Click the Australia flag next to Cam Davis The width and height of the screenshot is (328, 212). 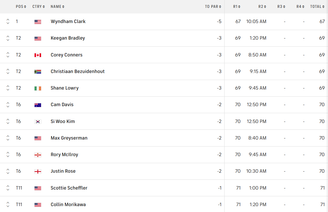[x=38, y=105]
